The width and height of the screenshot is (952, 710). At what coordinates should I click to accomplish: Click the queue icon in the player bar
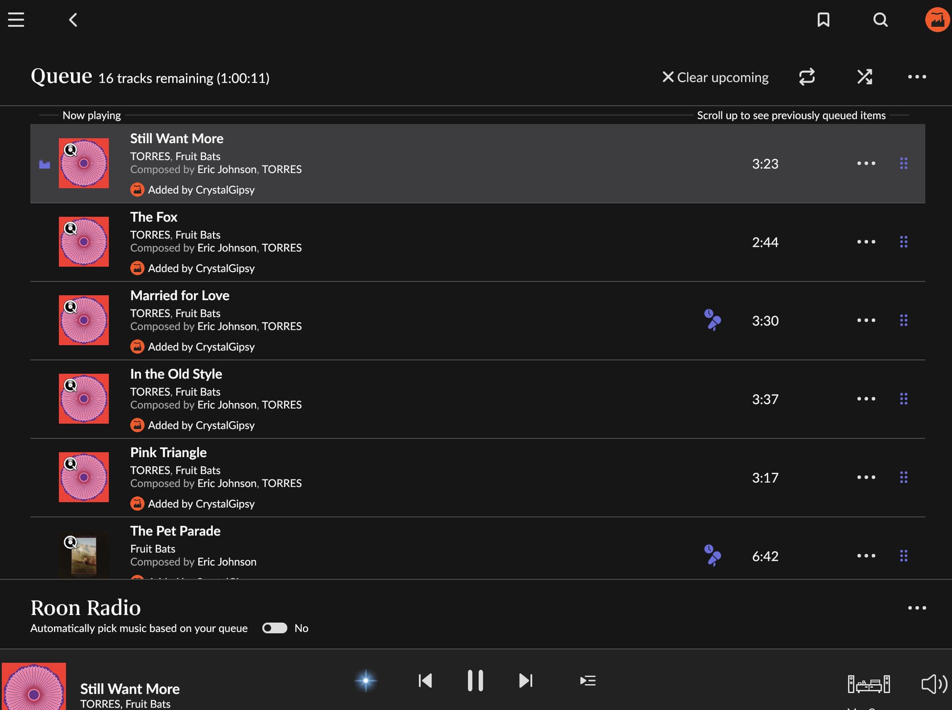click(588, 681)
